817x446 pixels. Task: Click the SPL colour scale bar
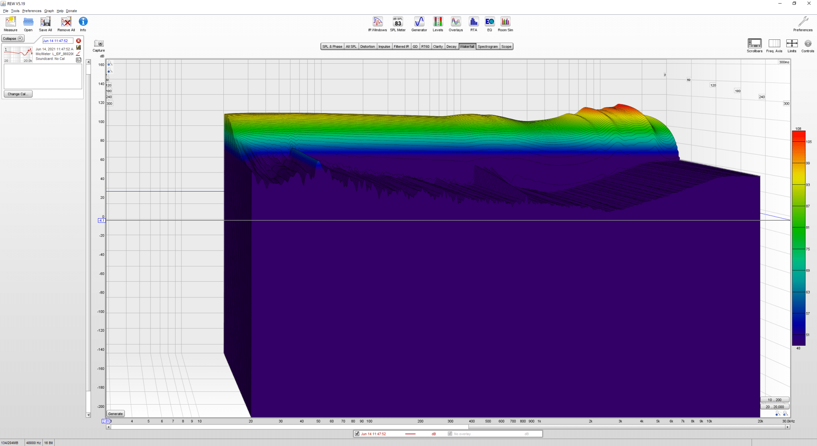pos(798,238)
